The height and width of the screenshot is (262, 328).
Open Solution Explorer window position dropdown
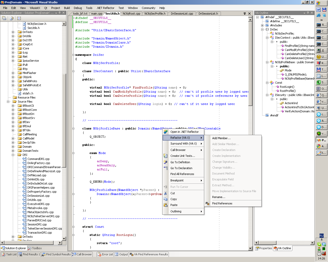56,13
